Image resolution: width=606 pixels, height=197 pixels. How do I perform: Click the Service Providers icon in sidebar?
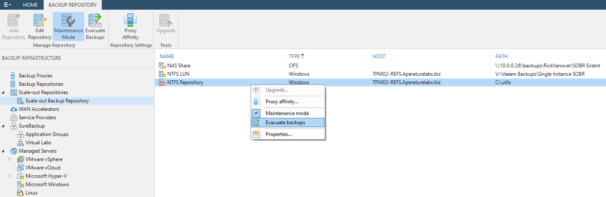(14, 118)
